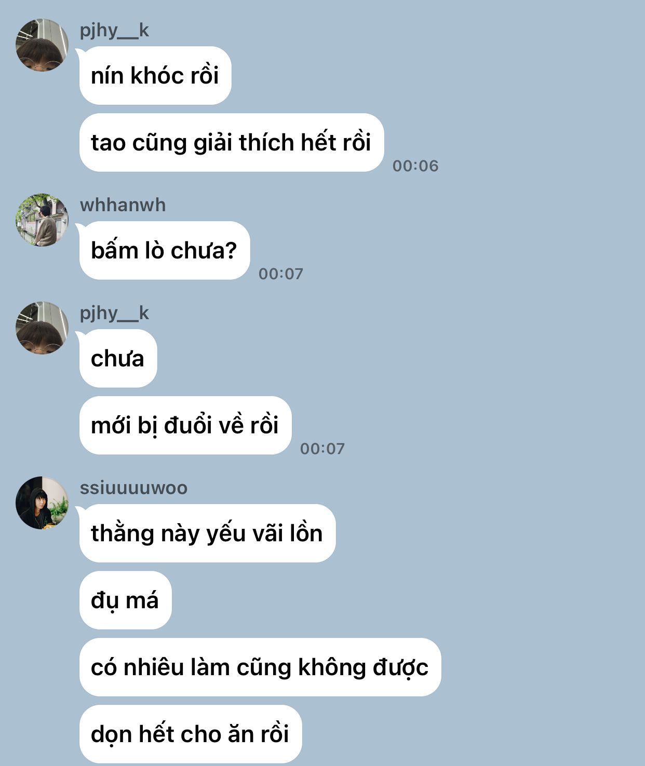
Task: Select the top pjhy__k username label
Action: (x=114, y=31)
